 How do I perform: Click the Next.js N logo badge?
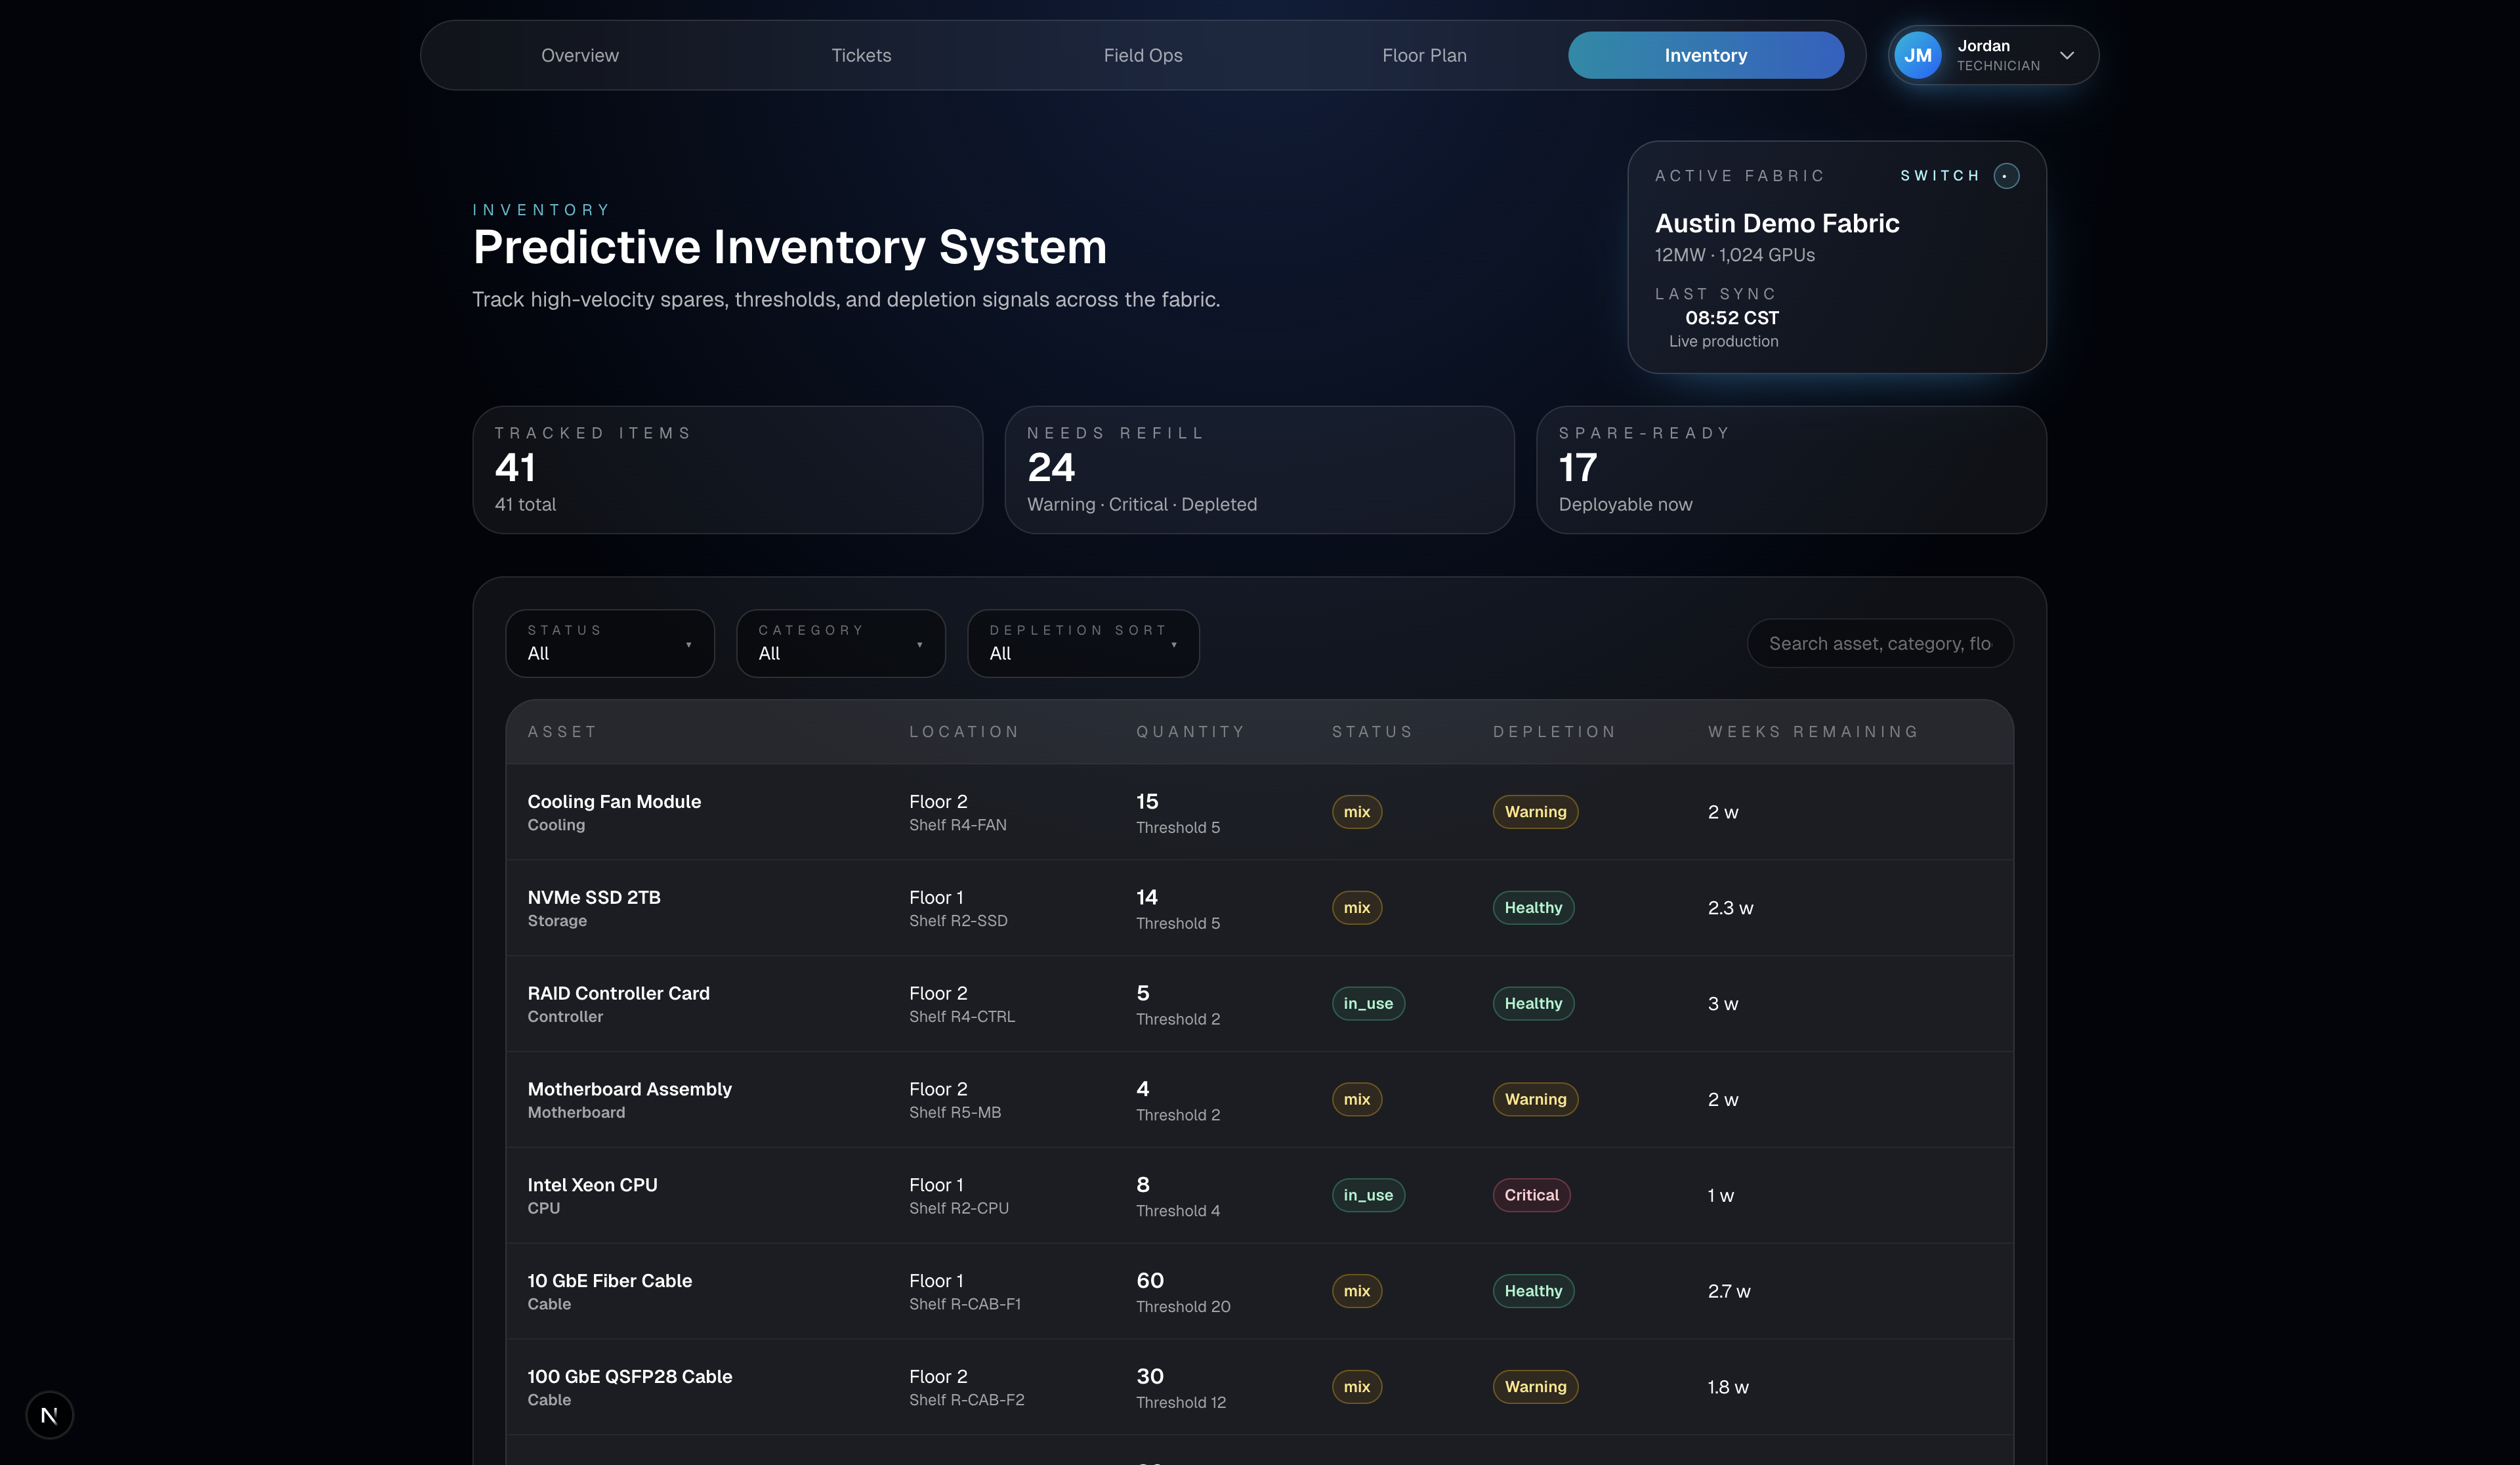pos(49,1415)
